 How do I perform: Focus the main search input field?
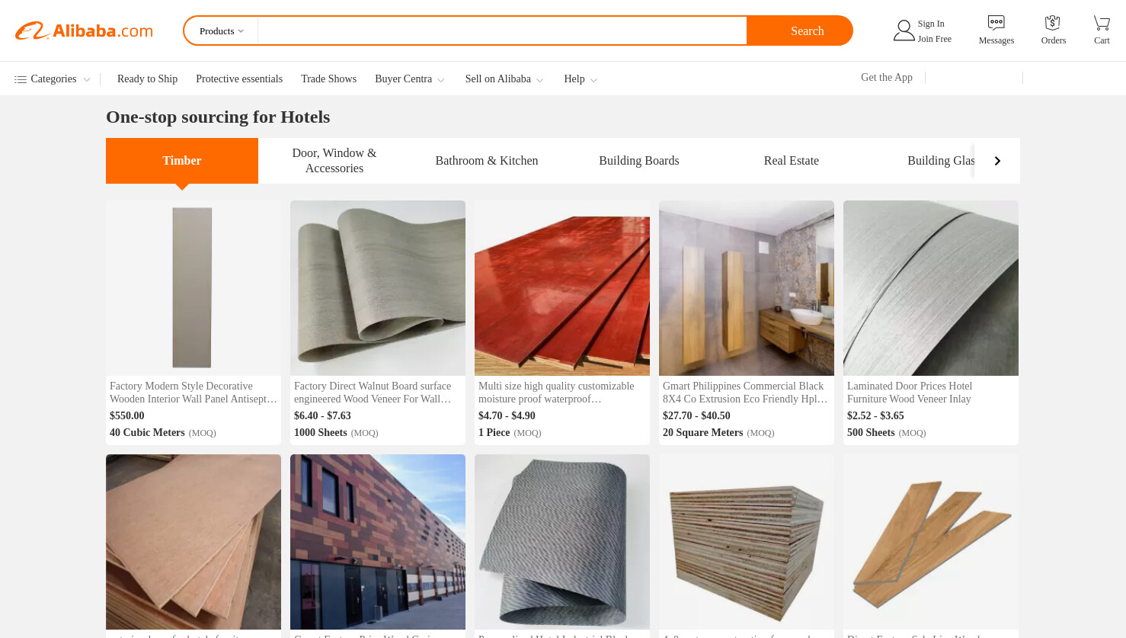(502, 31)
